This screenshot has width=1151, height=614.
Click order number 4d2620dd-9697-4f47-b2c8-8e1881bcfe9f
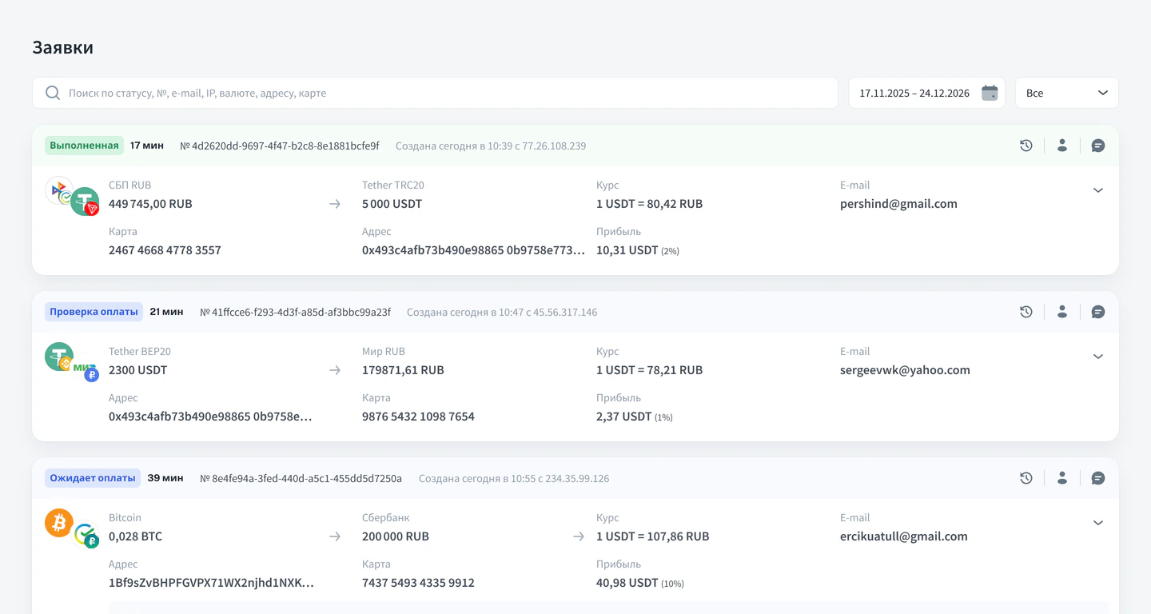pyautogui.click(x=280, y=146)
